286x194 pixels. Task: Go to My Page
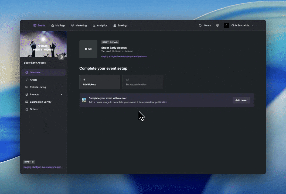[x=58, y=26]
